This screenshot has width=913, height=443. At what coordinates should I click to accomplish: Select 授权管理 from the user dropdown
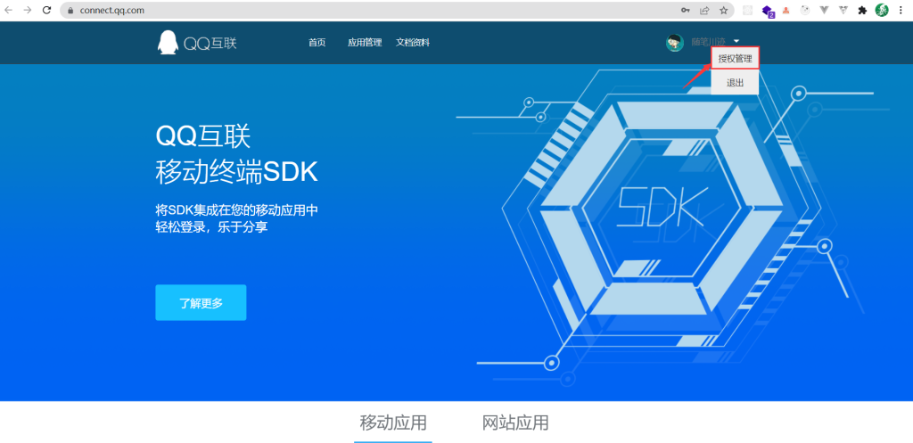click(735, 59)
